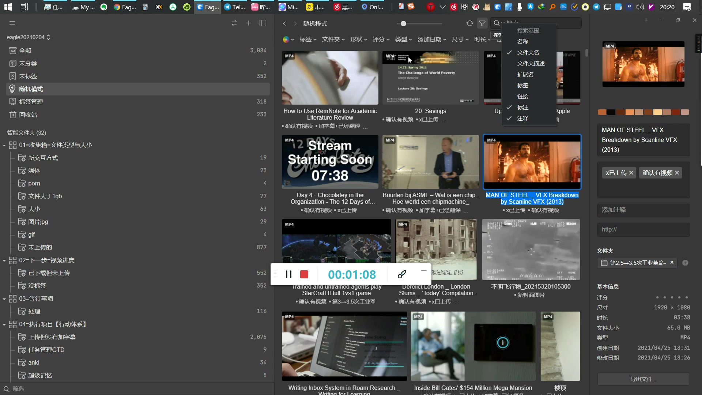The width and height of the screenshot is (702, 395).
Task: Open the 评分 filter dropdown
Action: [x=381, y=39]
